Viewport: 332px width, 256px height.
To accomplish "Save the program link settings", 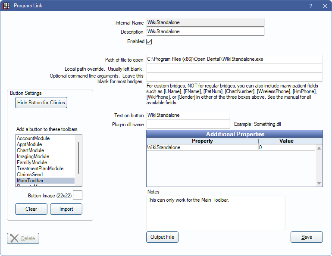I will click(307, 237).
